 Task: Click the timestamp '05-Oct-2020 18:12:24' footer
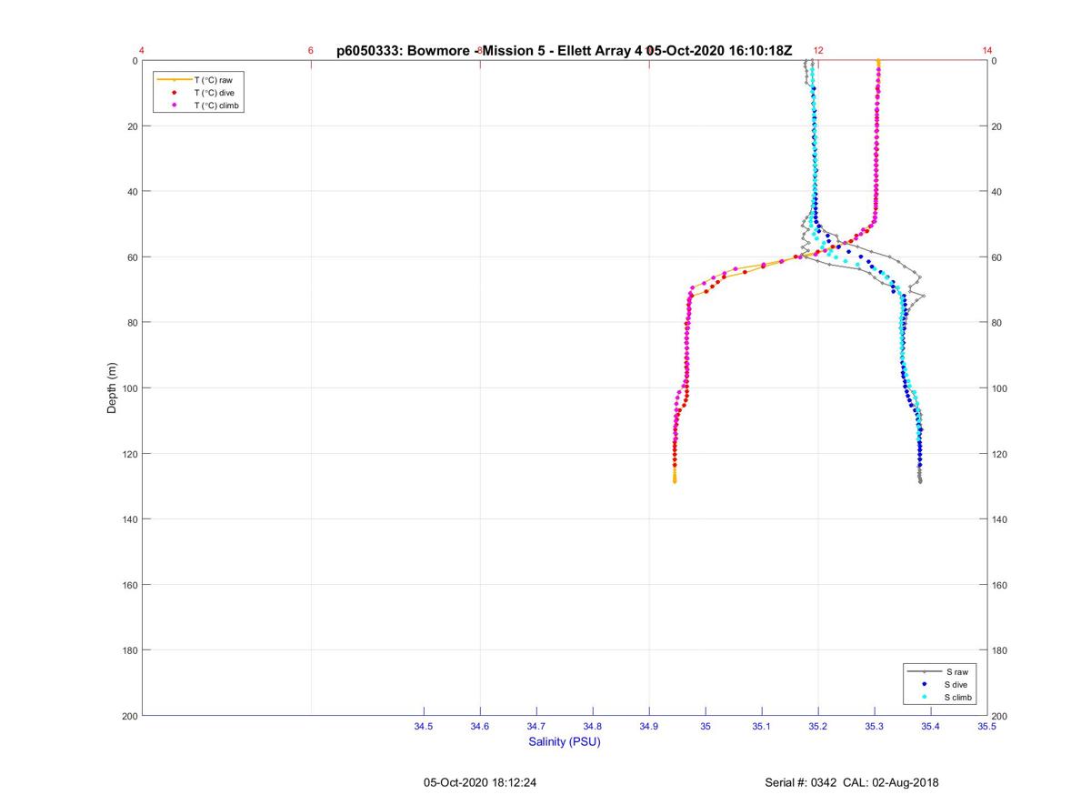tap(480, 782)
